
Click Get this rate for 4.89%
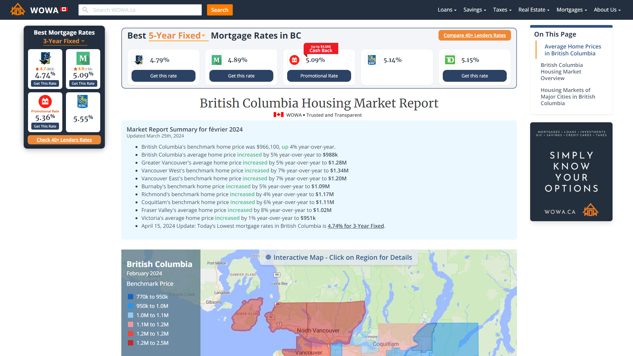pyautogui.click(x=241, y=76)
